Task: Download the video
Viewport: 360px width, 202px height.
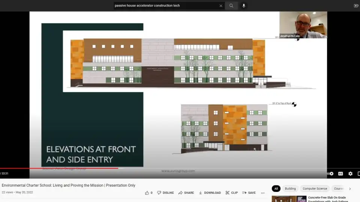Action: pyautogui.click(x=210, y=193)
